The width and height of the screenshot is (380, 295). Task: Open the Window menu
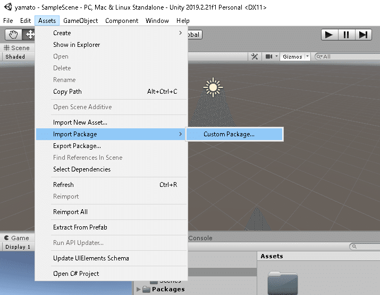point(157,21)
